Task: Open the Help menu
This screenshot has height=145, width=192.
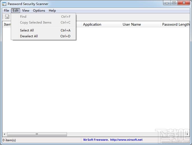Action: [52, 11]
